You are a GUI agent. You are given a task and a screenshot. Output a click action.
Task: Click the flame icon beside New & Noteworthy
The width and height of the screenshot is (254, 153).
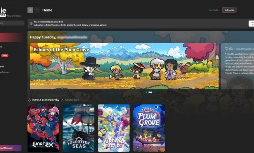pos(29,100)
